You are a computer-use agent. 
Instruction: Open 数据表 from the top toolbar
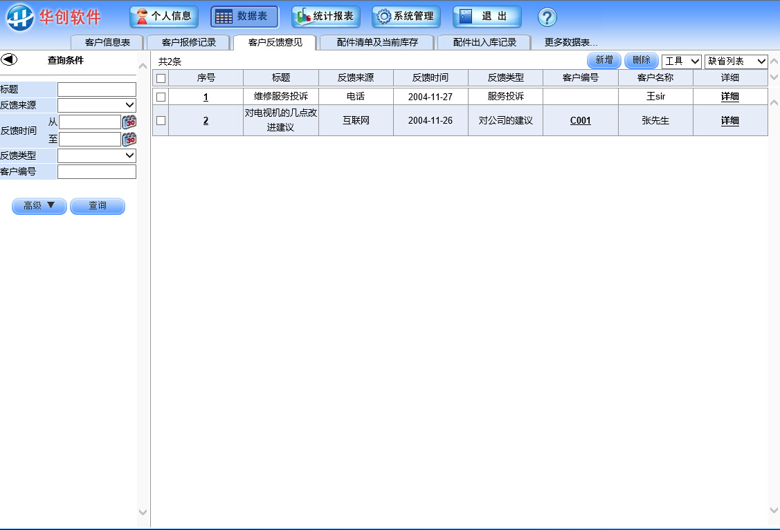[x=245, y=17]
